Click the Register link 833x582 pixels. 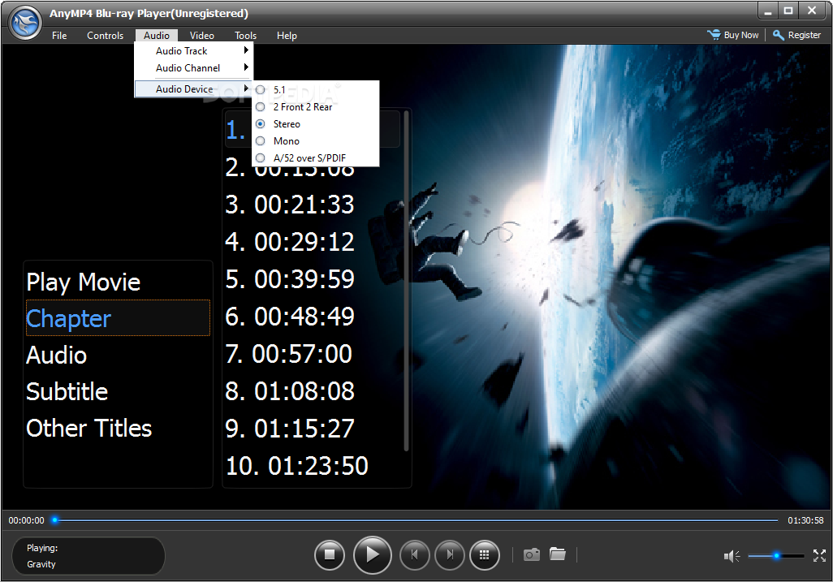tap(805, 35)
